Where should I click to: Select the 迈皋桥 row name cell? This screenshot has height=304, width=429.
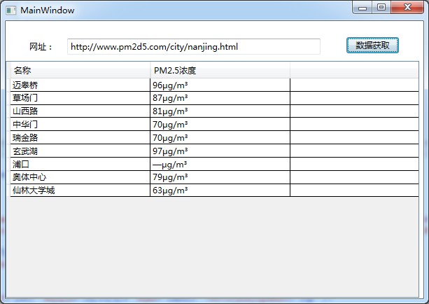tap(80, 85)
